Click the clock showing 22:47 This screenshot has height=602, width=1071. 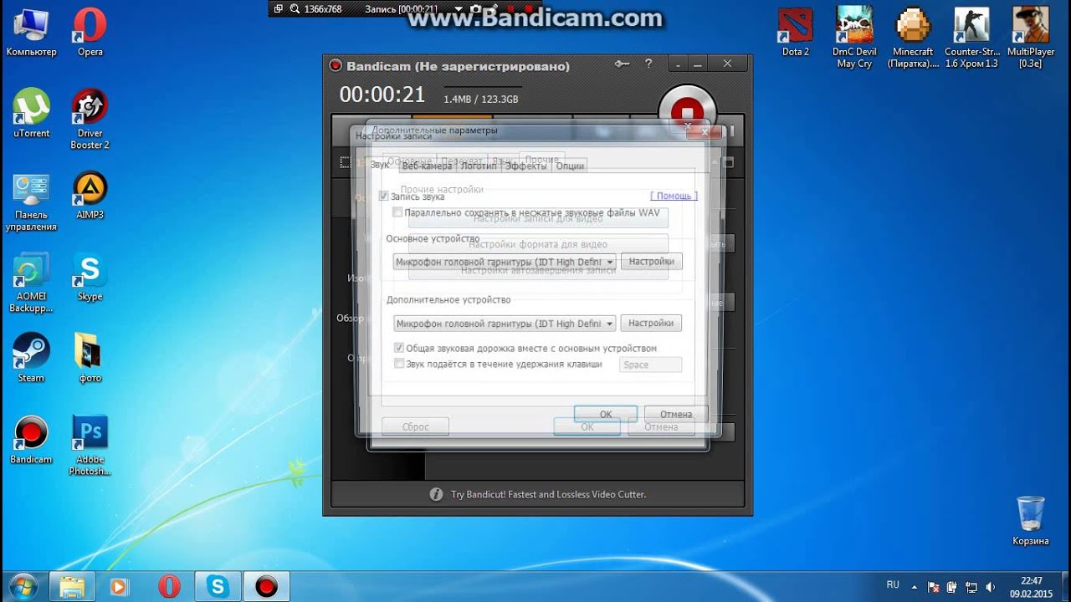coord(1032,586)
